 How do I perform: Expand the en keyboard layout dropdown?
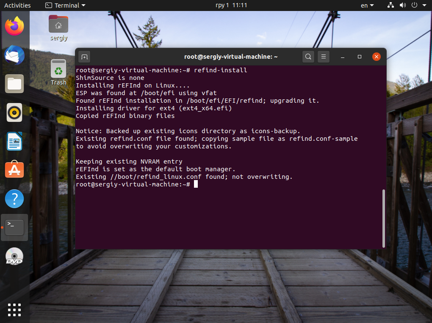click(367, 5)
